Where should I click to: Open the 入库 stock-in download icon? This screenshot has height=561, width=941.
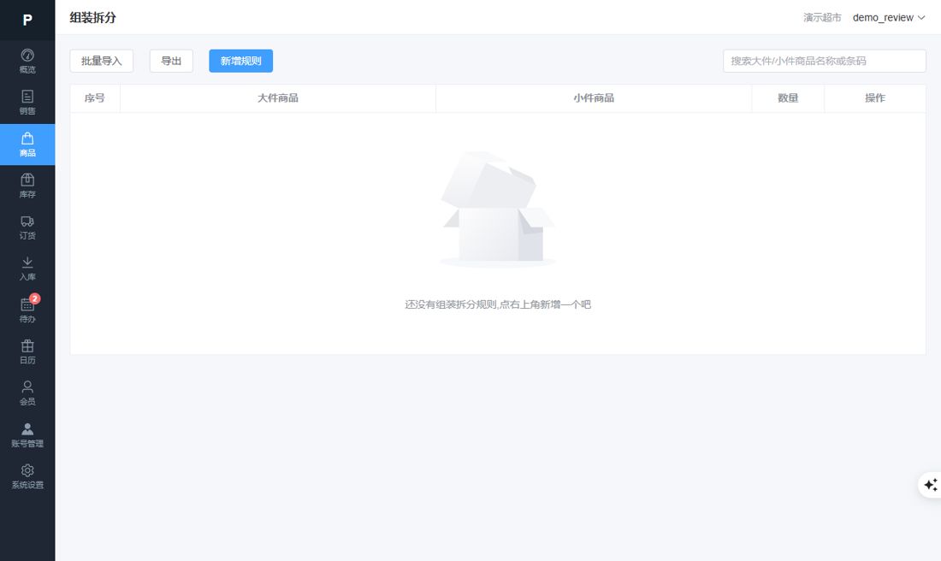[27, 269]
